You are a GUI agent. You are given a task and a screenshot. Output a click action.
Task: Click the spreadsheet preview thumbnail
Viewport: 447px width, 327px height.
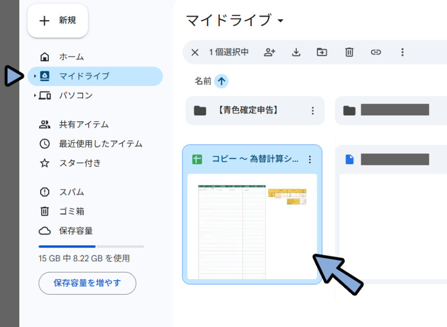coord(252,226)
